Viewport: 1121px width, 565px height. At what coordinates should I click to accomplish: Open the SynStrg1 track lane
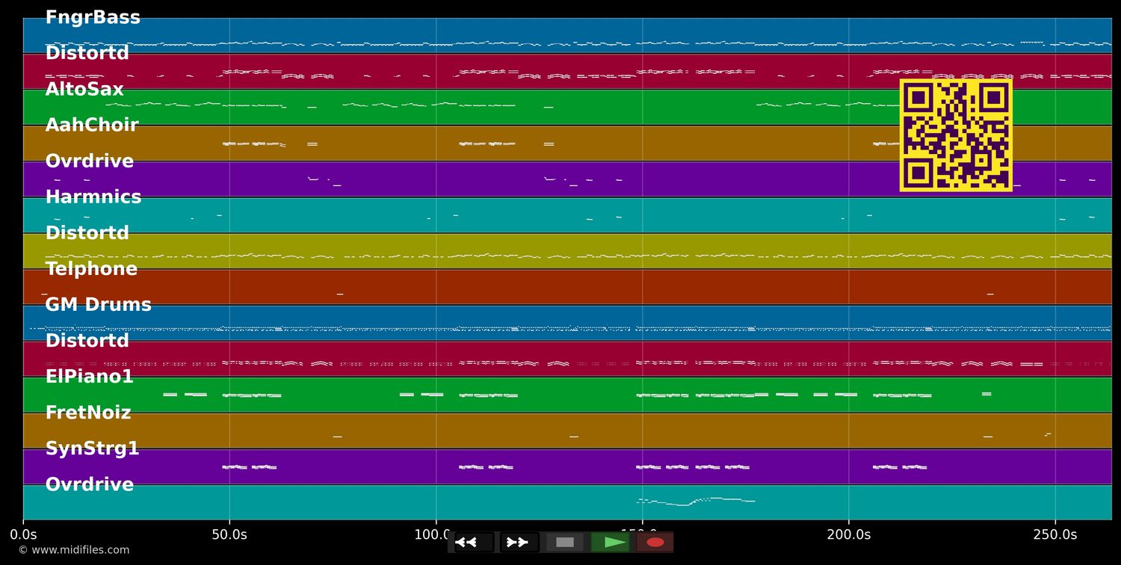[93, 448]
